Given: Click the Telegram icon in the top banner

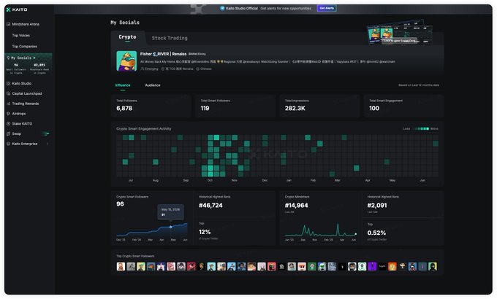Looking at the screenshot, I should coord(222,8).
